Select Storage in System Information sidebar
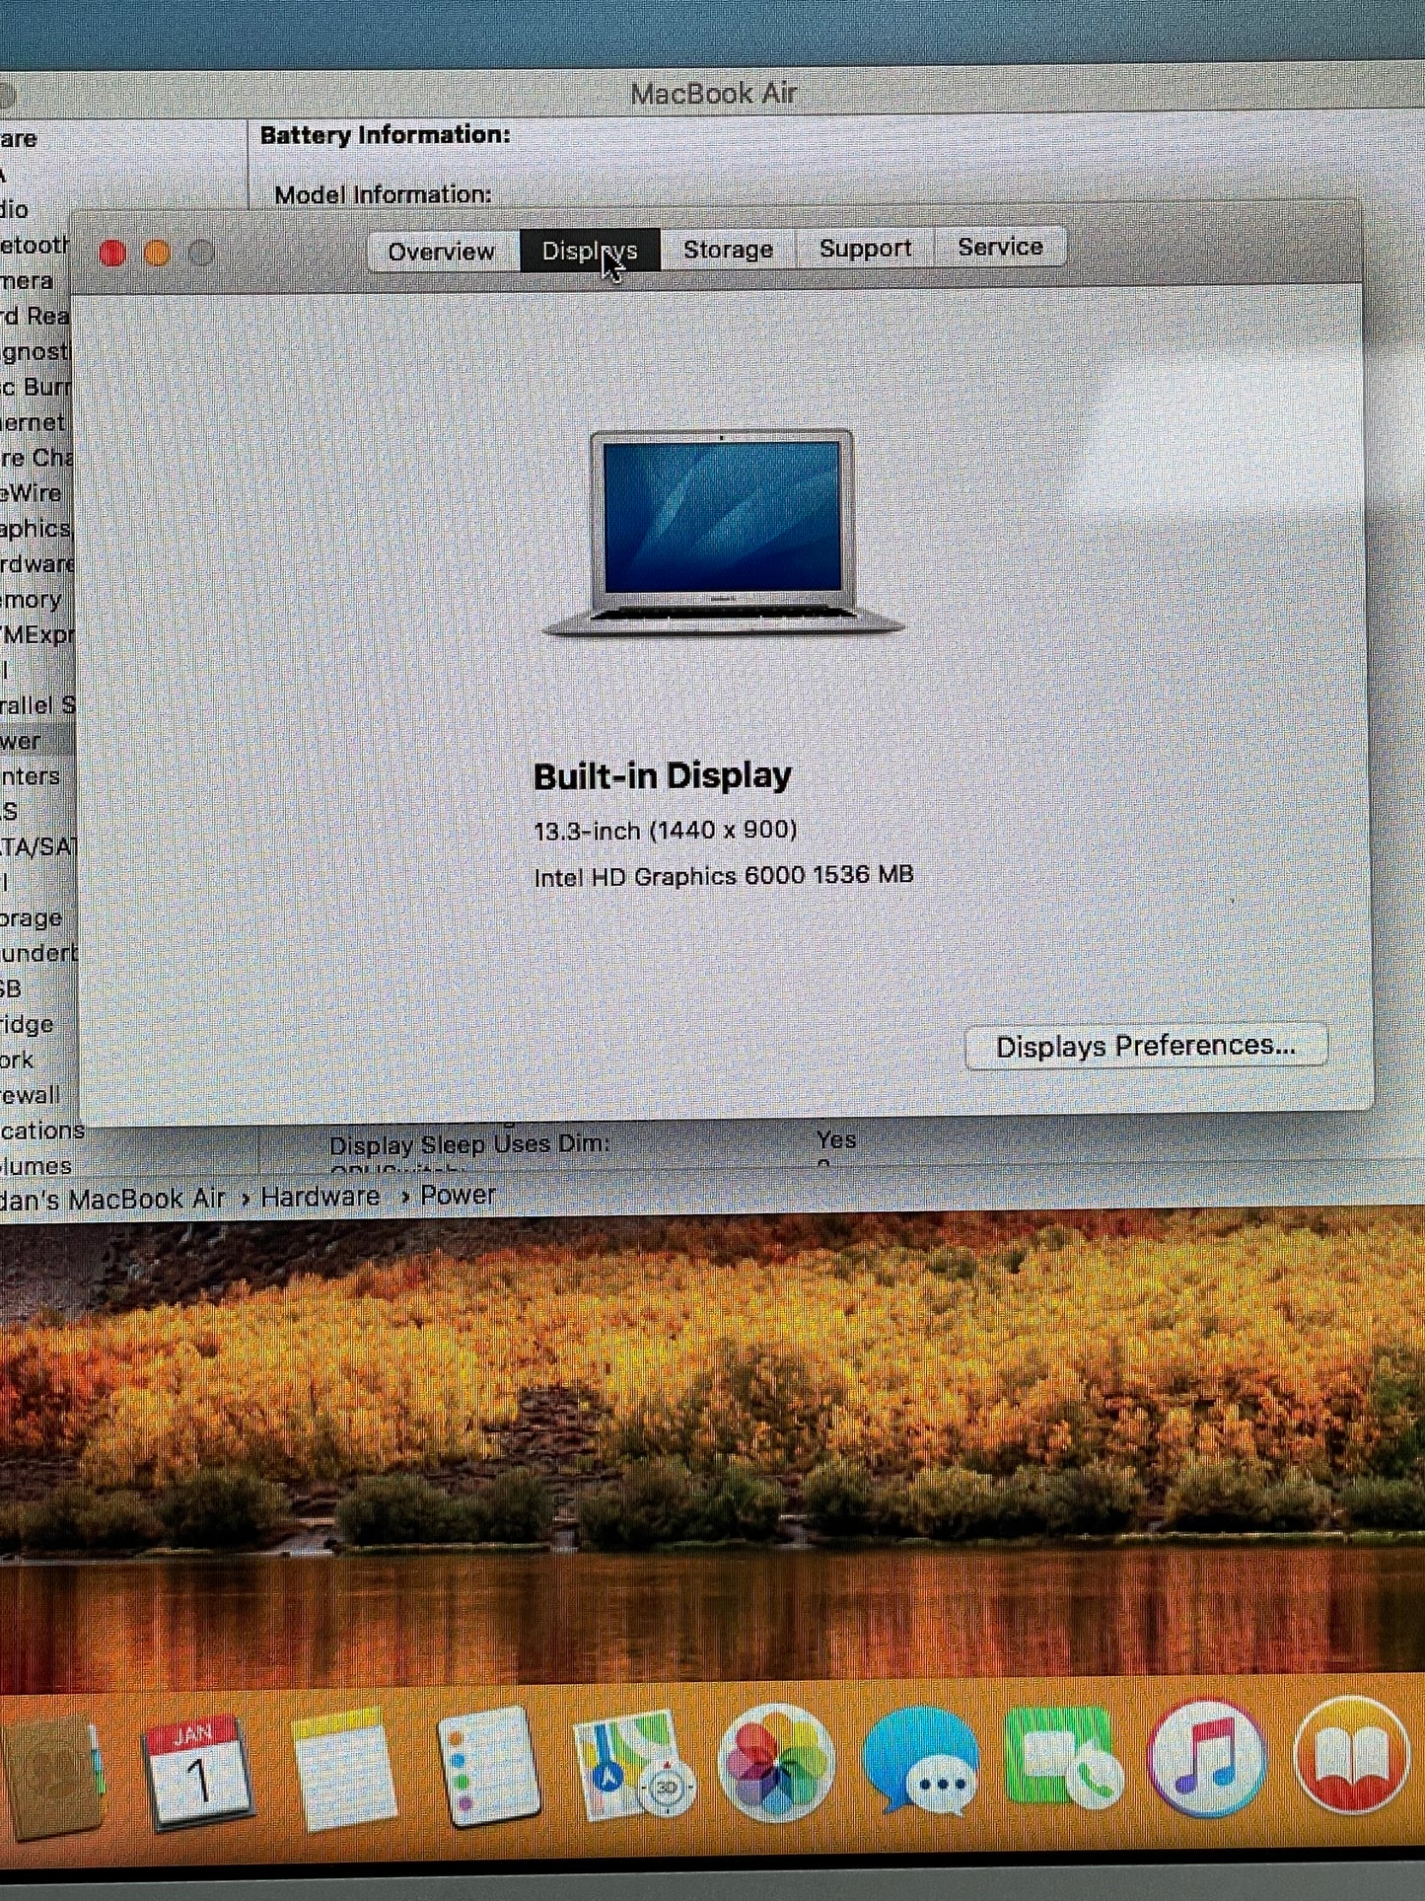Screen dimensions: 1425x1901 [x=32, y=918]
